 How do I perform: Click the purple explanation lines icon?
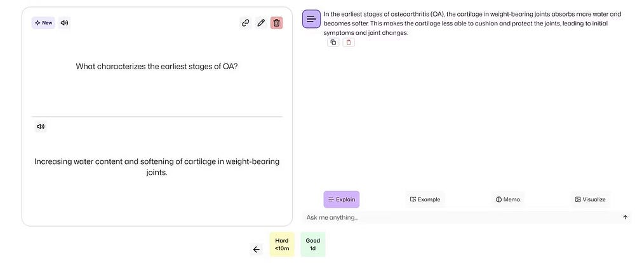coord(311,19)
